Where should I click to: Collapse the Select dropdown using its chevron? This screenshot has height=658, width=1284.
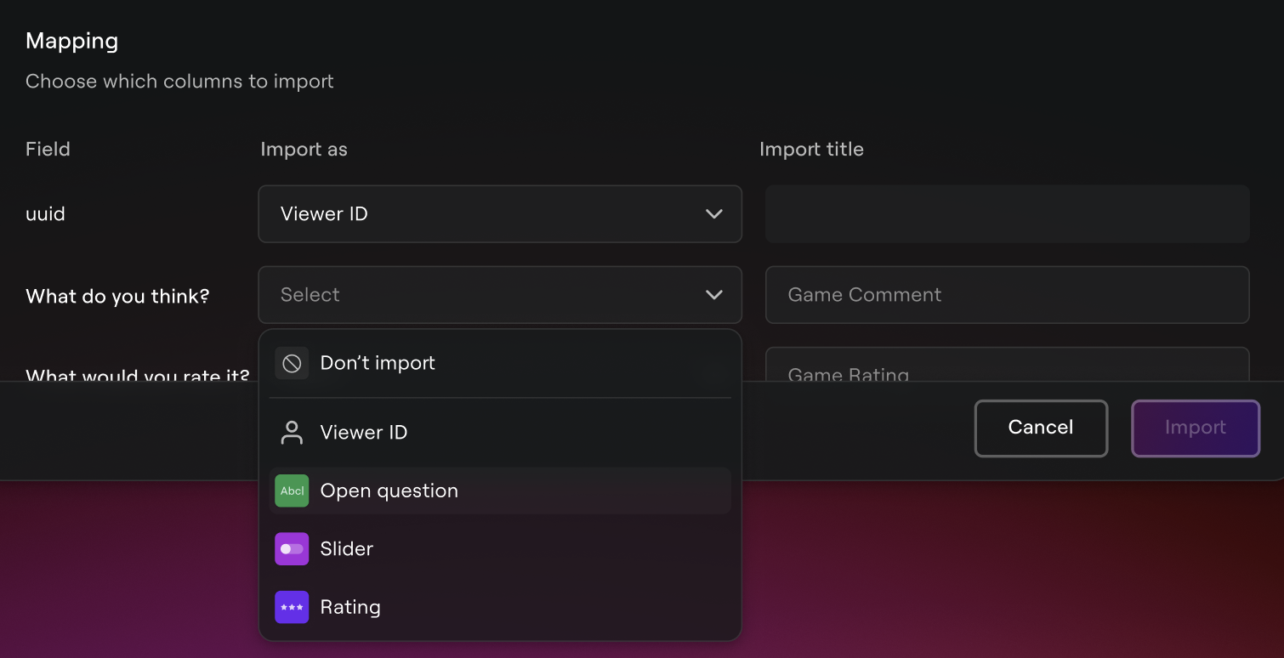(x=714, y=295)
